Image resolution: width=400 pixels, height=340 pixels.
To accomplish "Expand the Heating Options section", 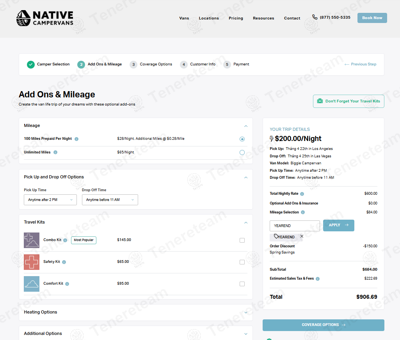I will point(135,312).
